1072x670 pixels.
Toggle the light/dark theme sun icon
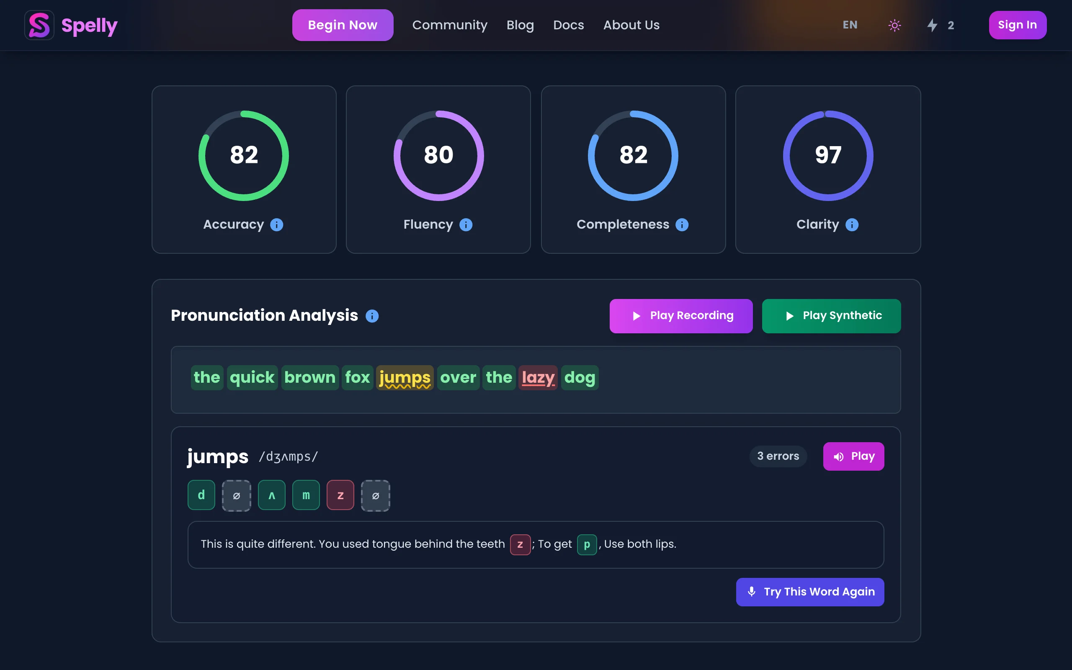click(894, 25)
